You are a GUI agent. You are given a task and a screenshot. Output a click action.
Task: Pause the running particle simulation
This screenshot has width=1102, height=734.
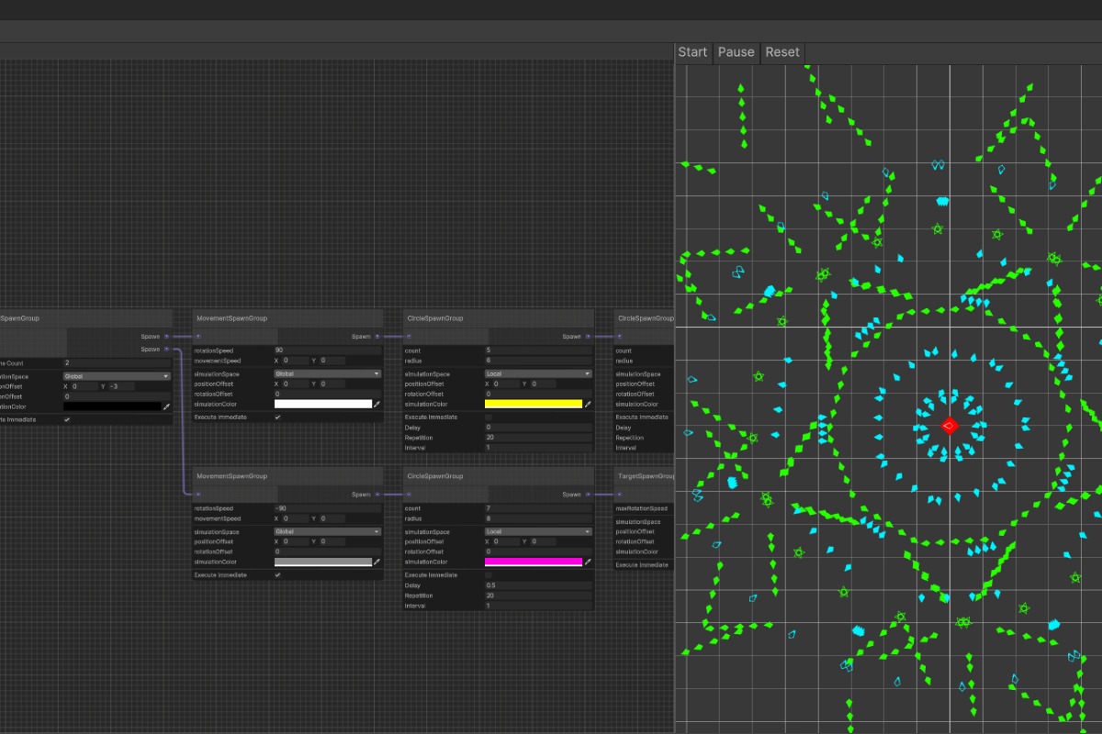736,52
